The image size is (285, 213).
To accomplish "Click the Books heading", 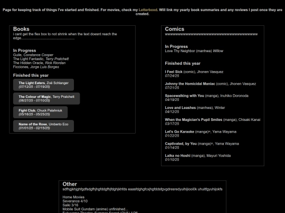I will [21, 29].
